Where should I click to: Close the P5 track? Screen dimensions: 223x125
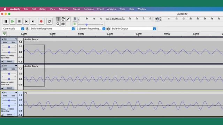2,93
